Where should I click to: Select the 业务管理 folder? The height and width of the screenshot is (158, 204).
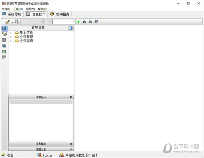click(x=26, y=37)
